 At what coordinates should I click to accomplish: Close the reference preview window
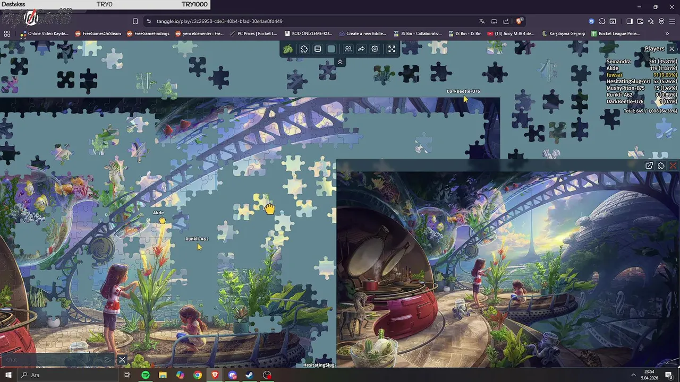pyautogui.click(x=673, y=166)
